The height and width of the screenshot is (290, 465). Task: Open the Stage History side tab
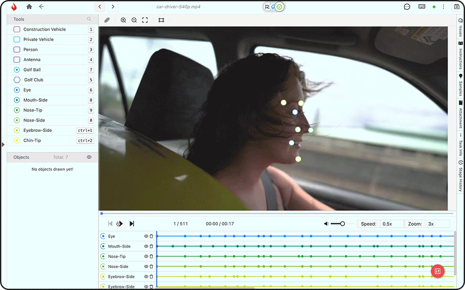pyautogui.click(x=460, y=177)
